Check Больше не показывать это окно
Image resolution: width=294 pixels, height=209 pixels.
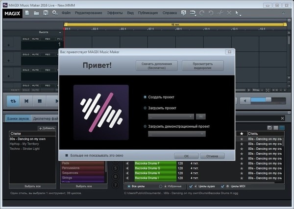(x=67, y=156)
